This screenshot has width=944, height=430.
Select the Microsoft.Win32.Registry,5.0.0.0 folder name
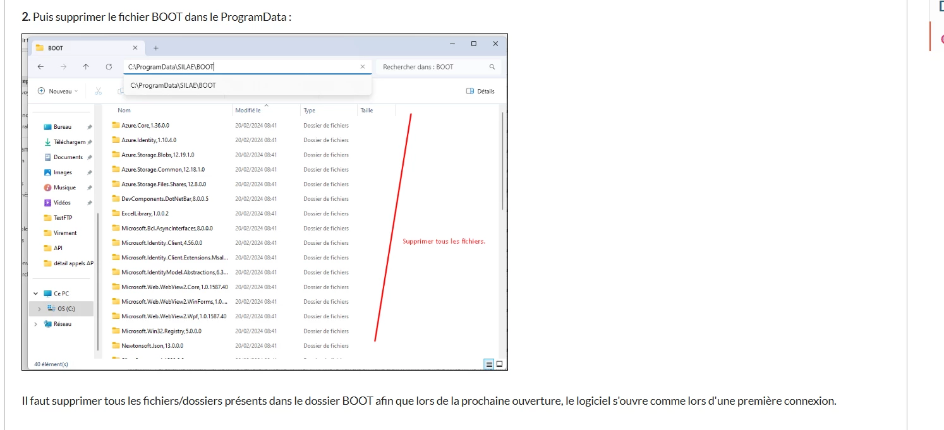point(161,331)
